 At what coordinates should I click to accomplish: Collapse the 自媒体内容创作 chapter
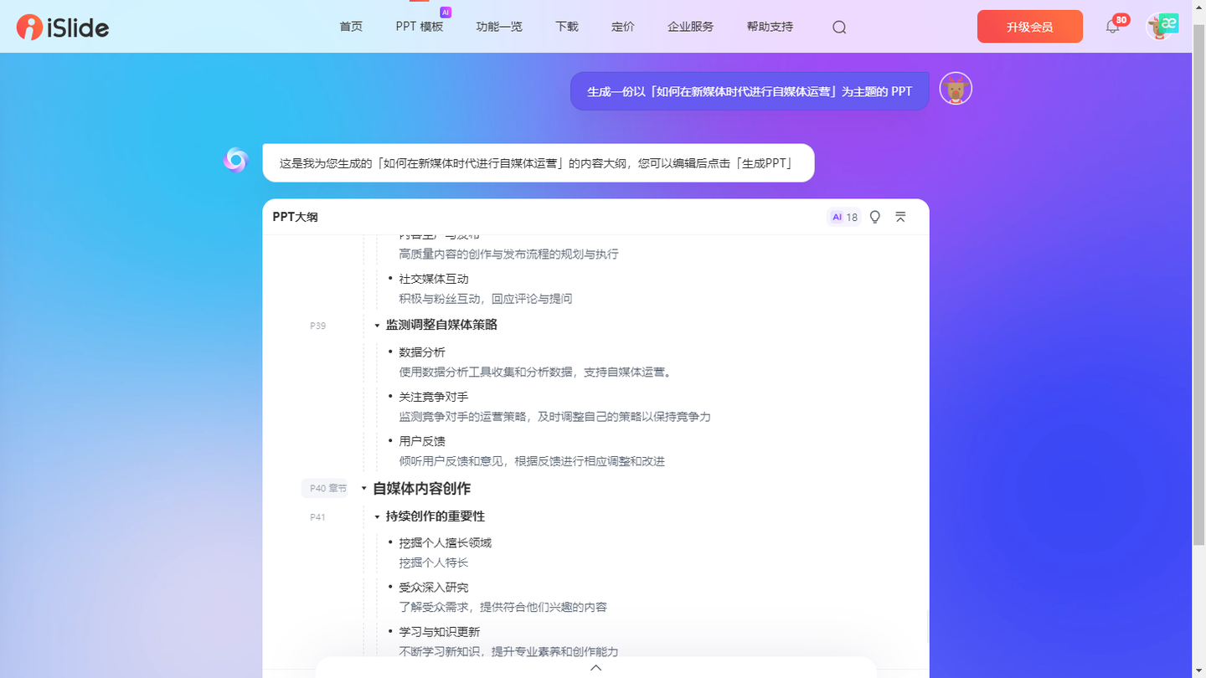(x=363, y=488)
